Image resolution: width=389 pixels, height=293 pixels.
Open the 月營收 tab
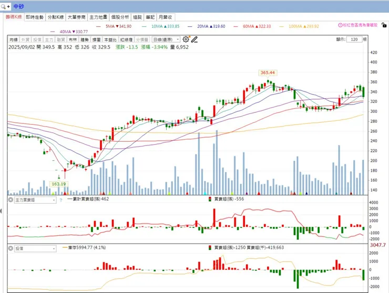[x=165, y=17]
